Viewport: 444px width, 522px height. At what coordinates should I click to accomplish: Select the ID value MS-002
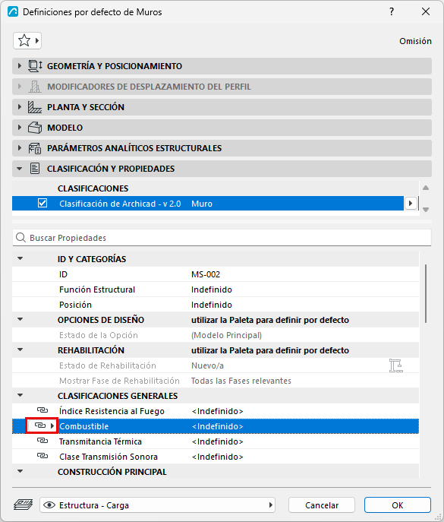pyautogui.click(x=206, y=274)
